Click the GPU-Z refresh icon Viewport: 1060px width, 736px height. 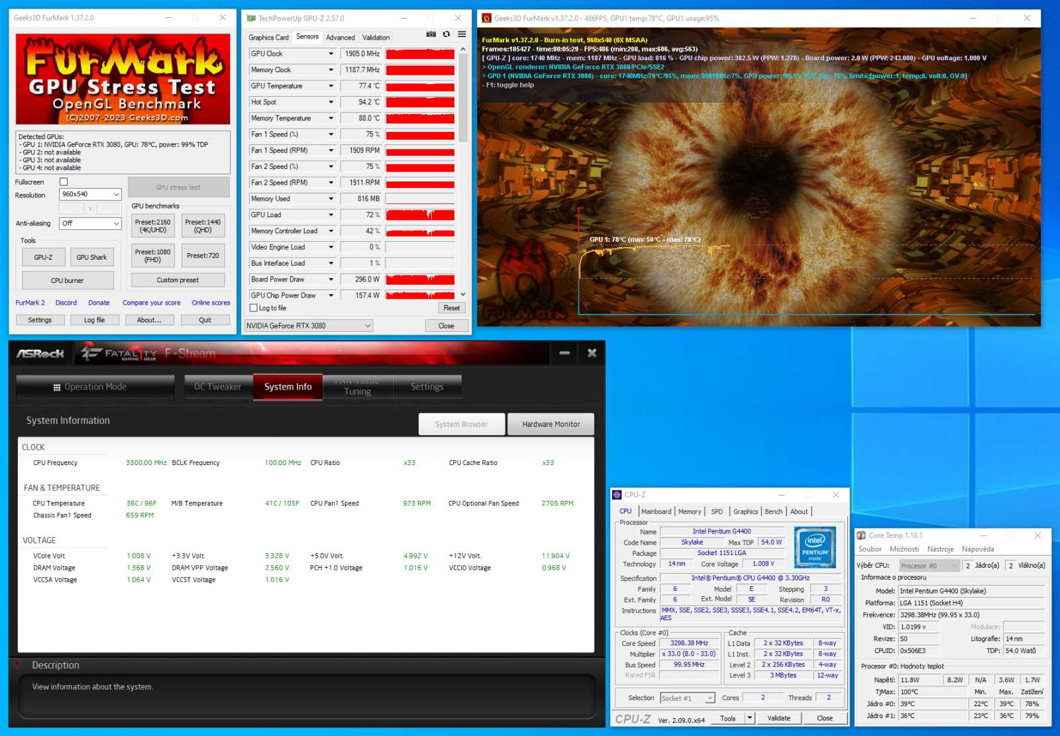[x=447, y=34]
